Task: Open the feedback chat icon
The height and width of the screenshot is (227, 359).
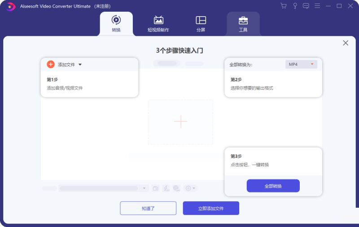Action: (306, 6)
